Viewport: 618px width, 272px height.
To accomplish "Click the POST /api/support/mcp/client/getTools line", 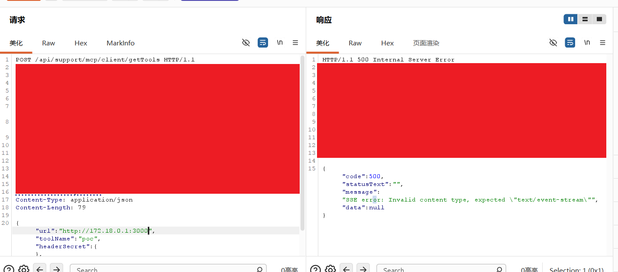I will (x=105, y=60).
